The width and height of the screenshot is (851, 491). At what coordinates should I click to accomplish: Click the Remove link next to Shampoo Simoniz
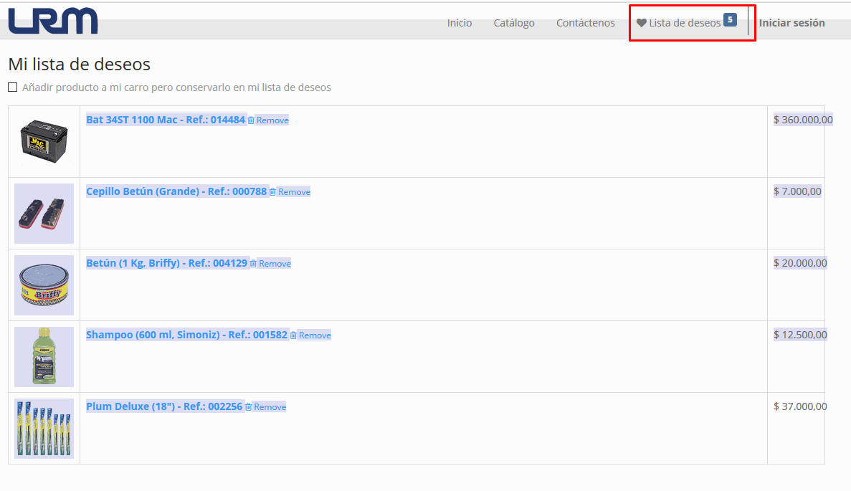point(313,335)
